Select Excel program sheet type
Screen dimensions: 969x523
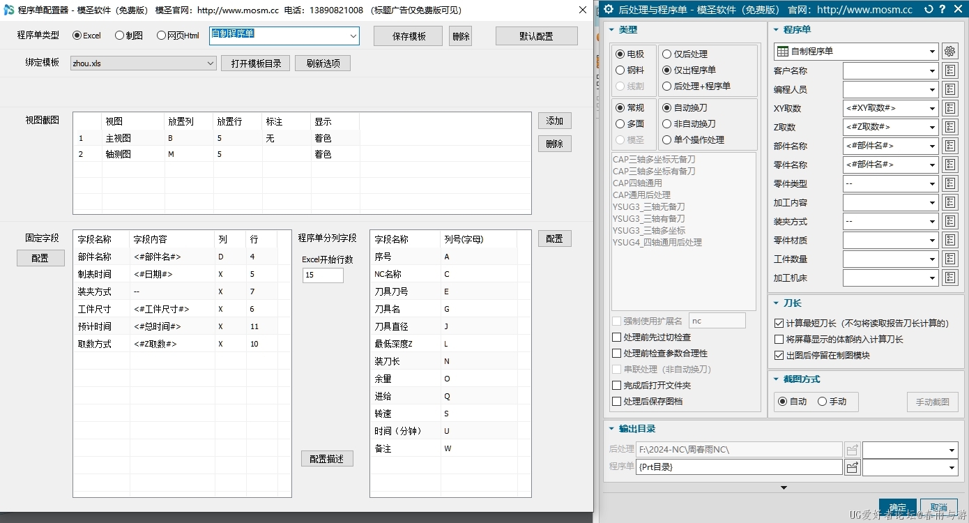click(86, 36)
